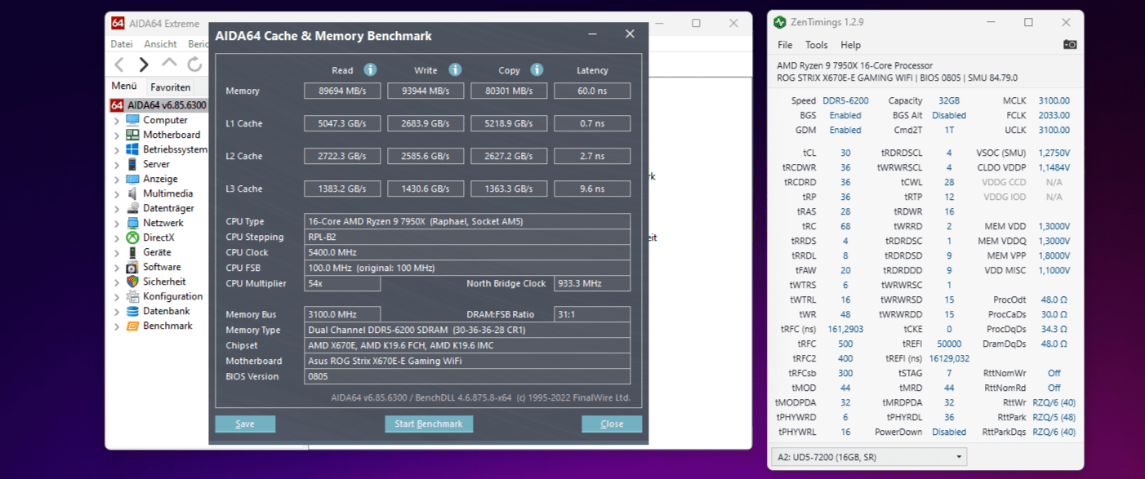Expand the Server tree node
Screen dimensions: 1145x479
coord(117,165)
